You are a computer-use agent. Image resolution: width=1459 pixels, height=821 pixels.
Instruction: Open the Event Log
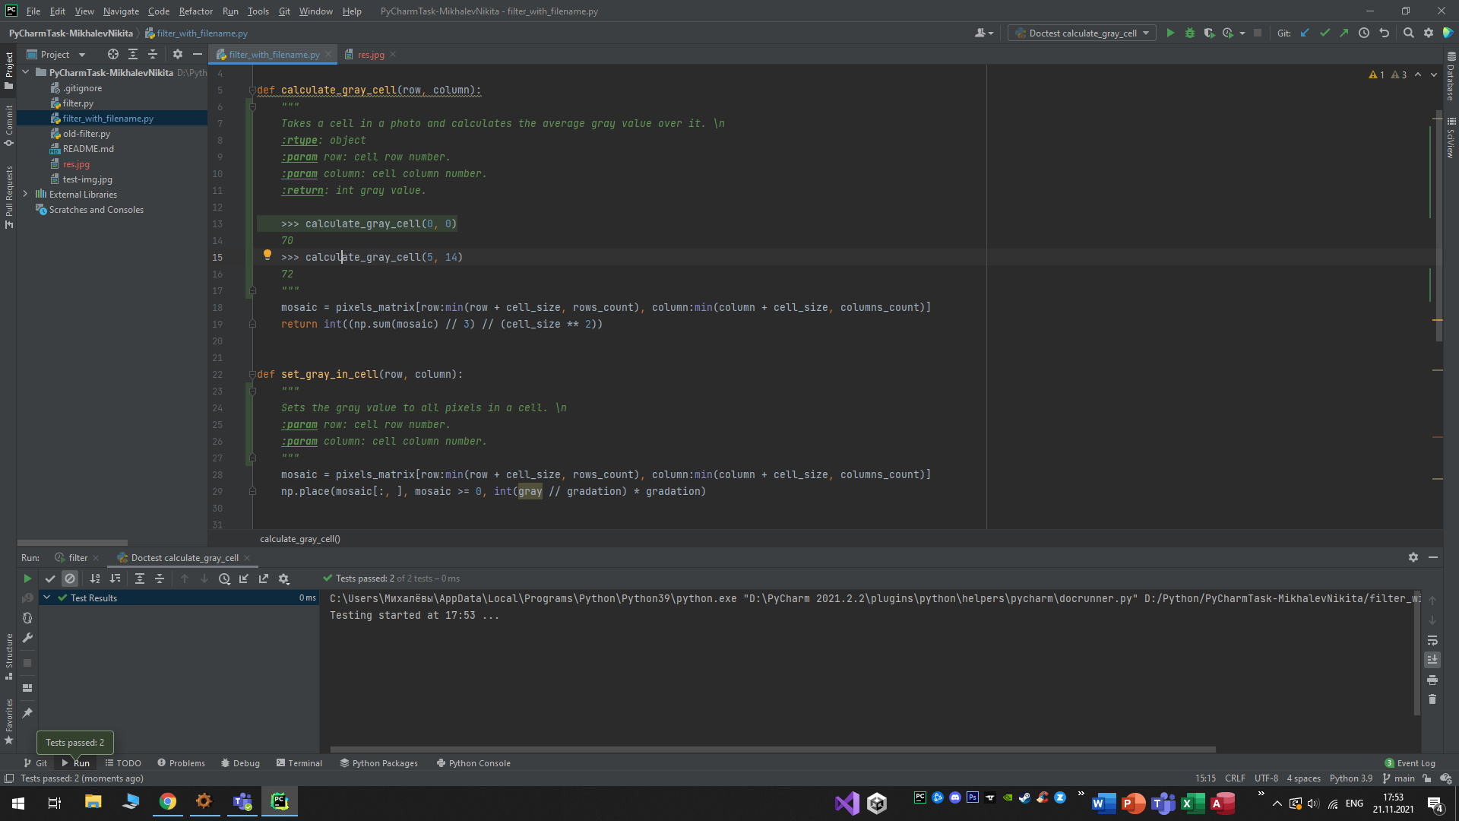1410,762
